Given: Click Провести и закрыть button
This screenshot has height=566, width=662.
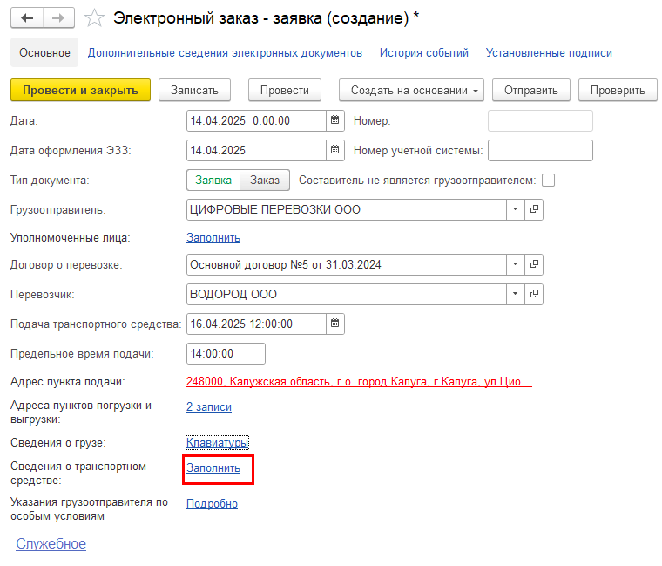Looking at the screenshot, I should [x=80, y=90].
